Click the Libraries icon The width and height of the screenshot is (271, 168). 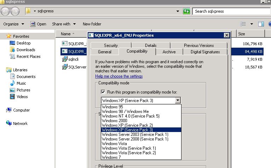(x=8, y=70)
